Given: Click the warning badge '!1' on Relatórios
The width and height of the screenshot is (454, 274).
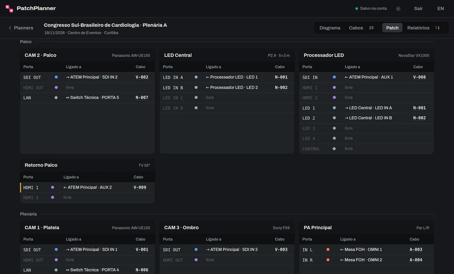Looking at the screenshot, I should 438,28.
